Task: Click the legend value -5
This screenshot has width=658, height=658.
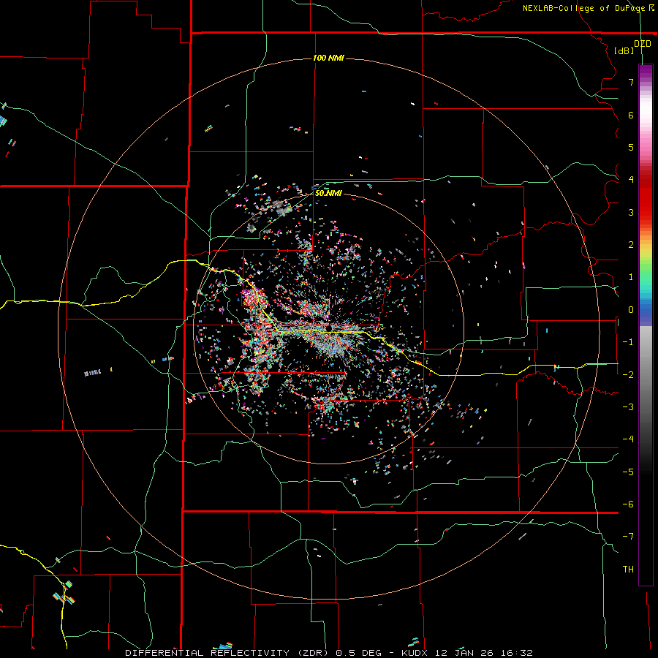Action: (x=628, y=472)
